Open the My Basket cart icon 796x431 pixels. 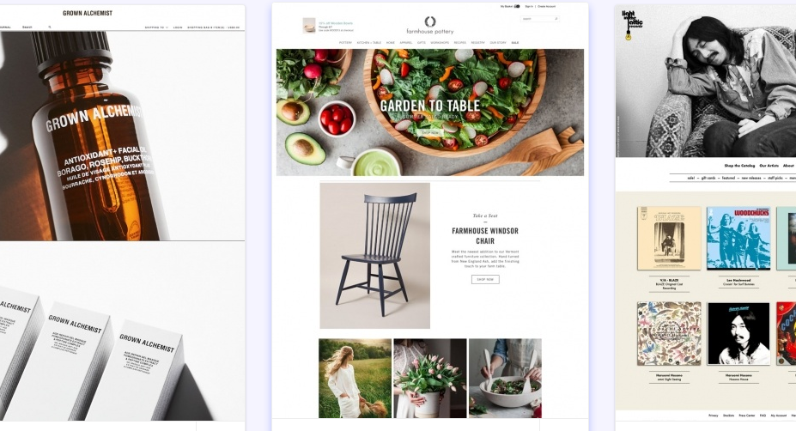click(517, 7)
